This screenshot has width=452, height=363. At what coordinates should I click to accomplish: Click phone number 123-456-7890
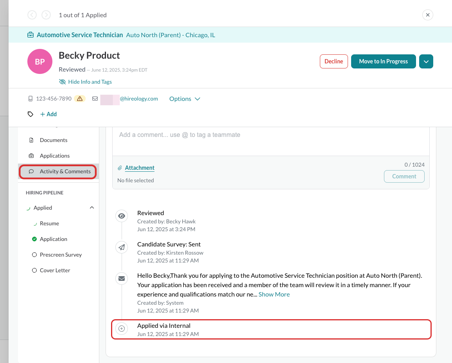pos(54,99)
